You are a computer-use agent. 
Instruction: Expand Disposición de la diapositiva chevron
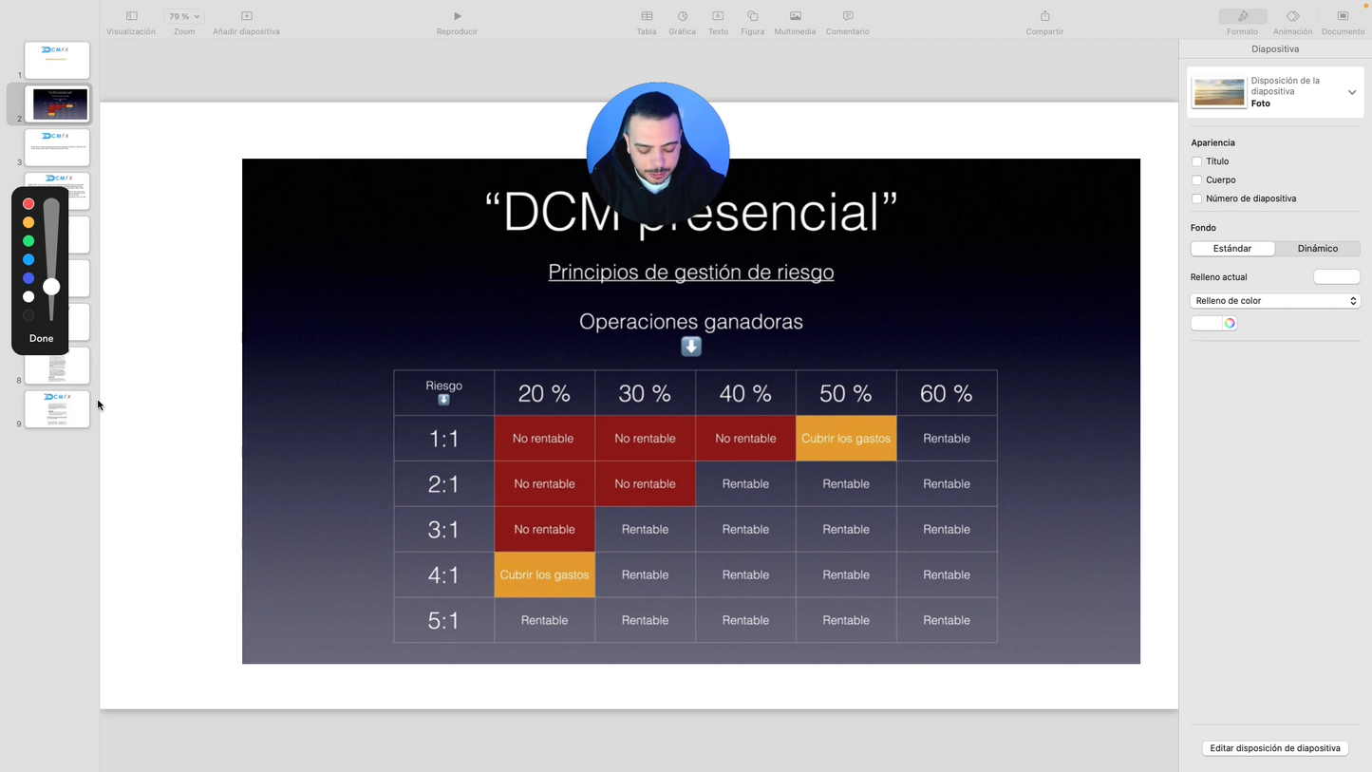tap(1351, 92)
